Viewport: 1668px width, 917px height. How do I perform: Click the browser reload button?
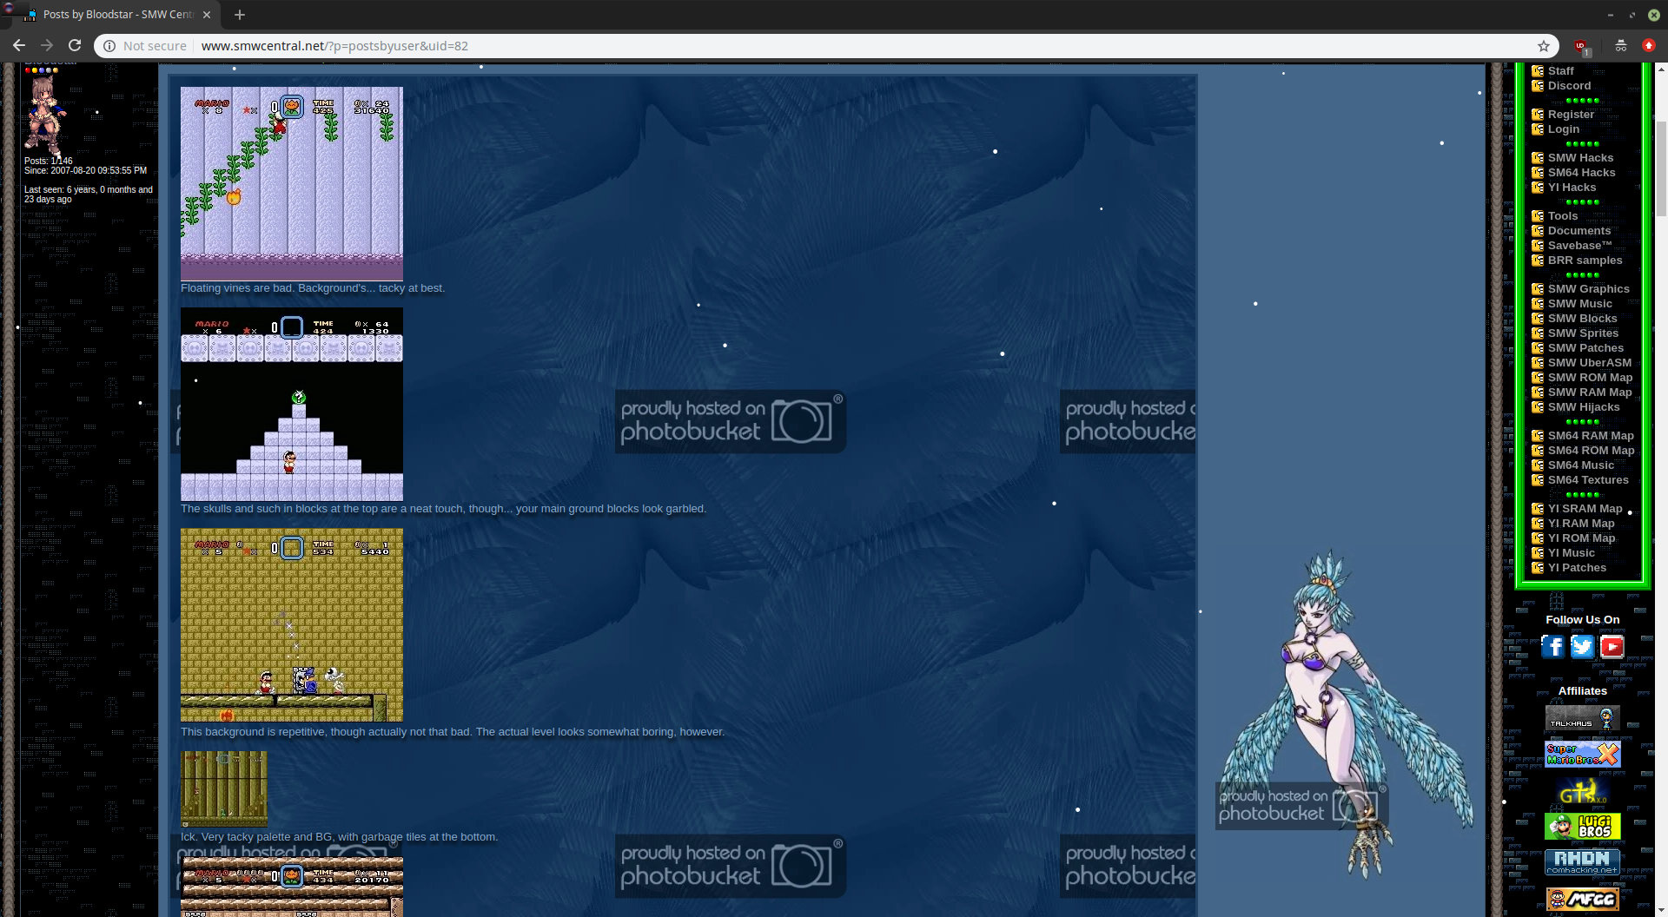coord(75,45)
